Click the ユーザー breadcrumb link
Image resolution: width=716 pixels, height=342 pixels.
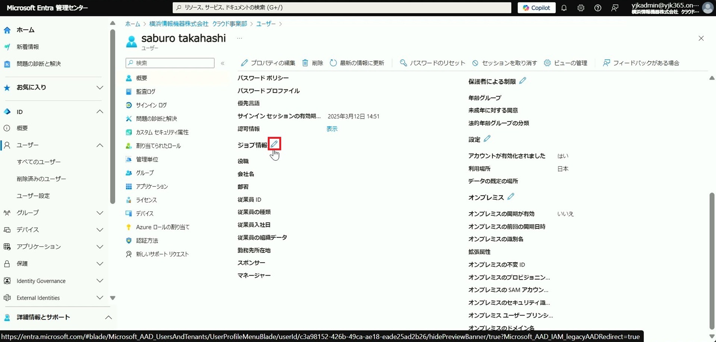click(266, 24)
